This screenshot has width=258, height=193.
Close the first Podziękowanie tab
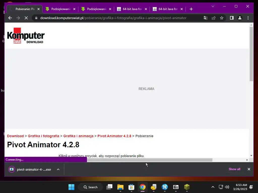pyautogui.click(x=74, y=9)
